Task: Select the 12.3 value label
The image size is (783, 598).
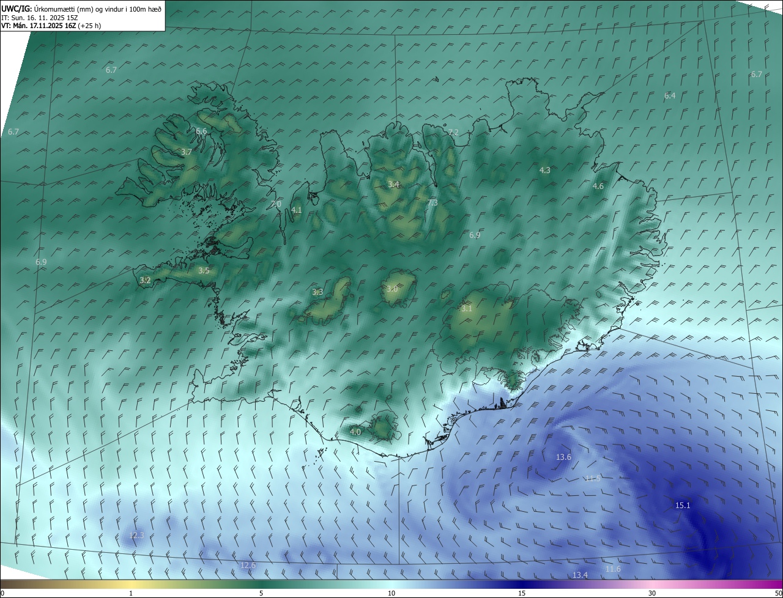Action: (x=136, y=535)
